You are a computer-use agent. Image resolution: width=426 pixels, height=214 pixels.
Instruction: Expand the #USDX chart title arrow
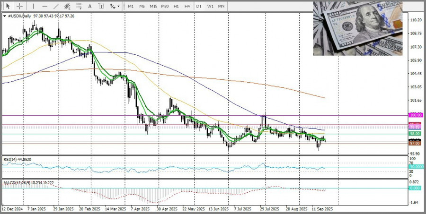click(5, 16)
